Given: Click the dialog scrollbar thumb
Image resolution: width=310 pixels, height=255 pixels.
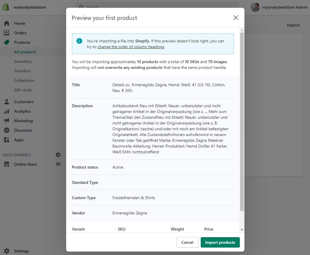Looking at the screenshot, I should [x=242, y=122].
